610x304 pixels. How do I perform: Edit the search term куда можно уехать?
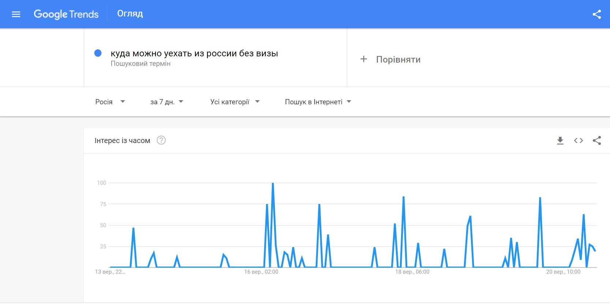coord(194,53)
